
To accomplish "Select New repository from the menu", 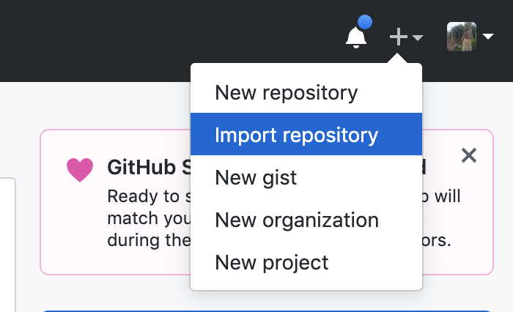I will click(x=286, y=93).
